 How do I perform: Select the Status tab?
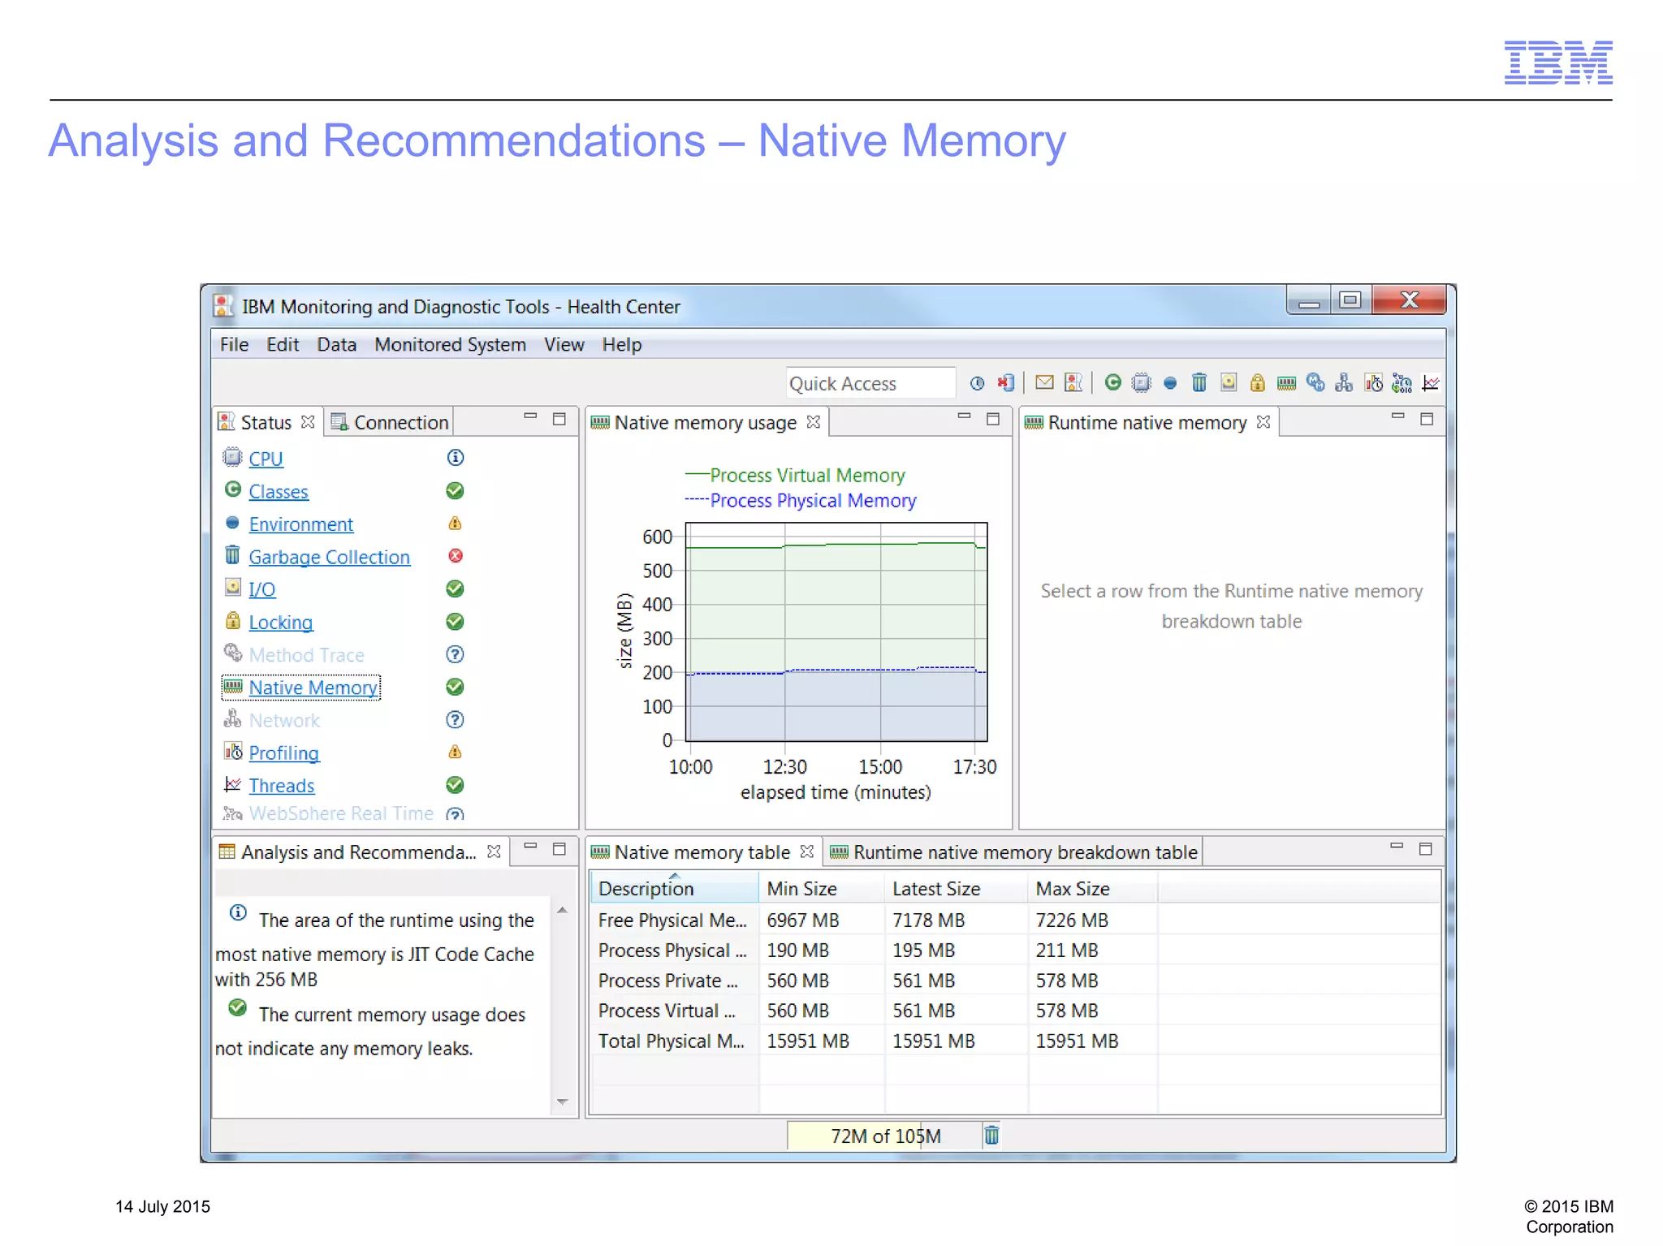(265, 422)
